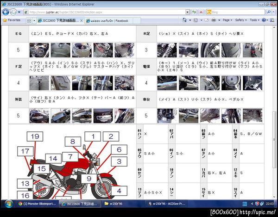Click the last R足 thumbnail showing bike on street

[x=253, y=50]
